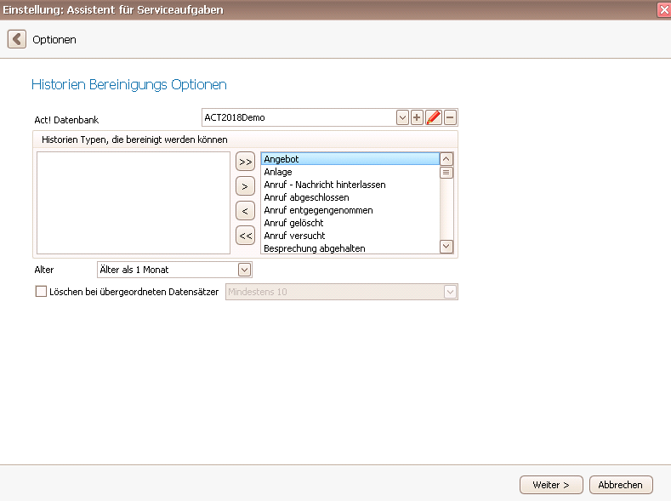Move back one type with < button
The height and width of the screenshot is (501, 671).
click(245, 211)
